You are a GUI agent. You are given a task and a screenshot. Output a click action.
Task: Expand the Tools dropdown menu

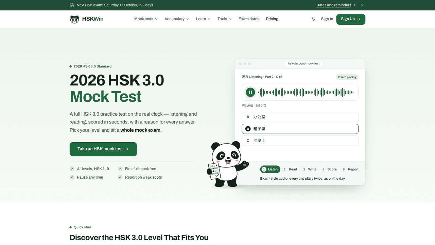[224, 19]
